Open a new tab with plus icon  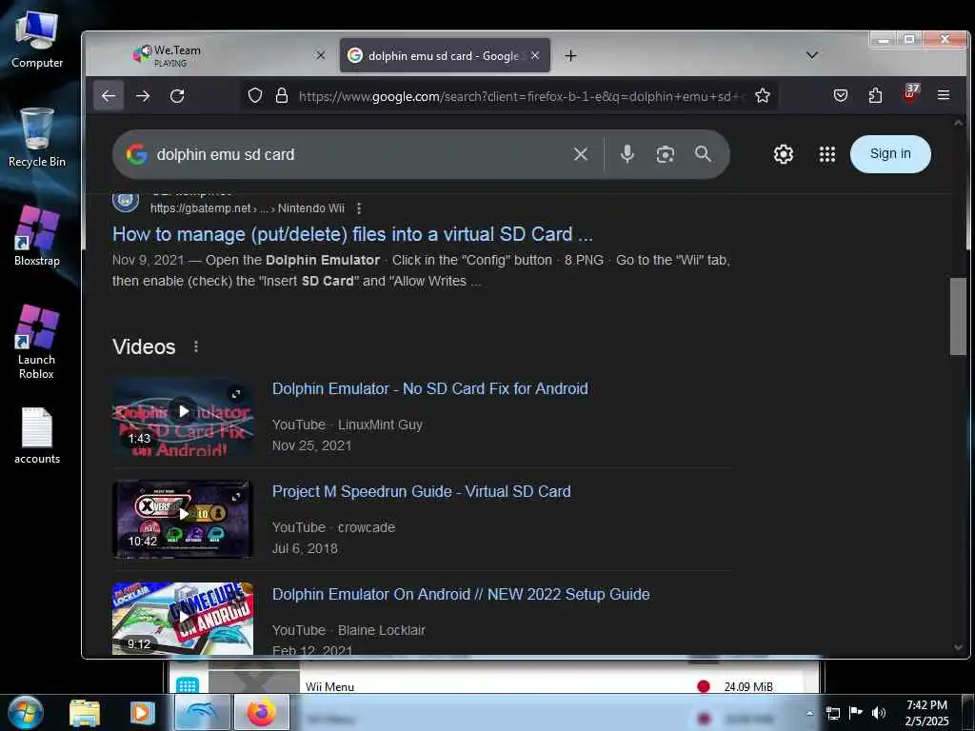point(570,56)
